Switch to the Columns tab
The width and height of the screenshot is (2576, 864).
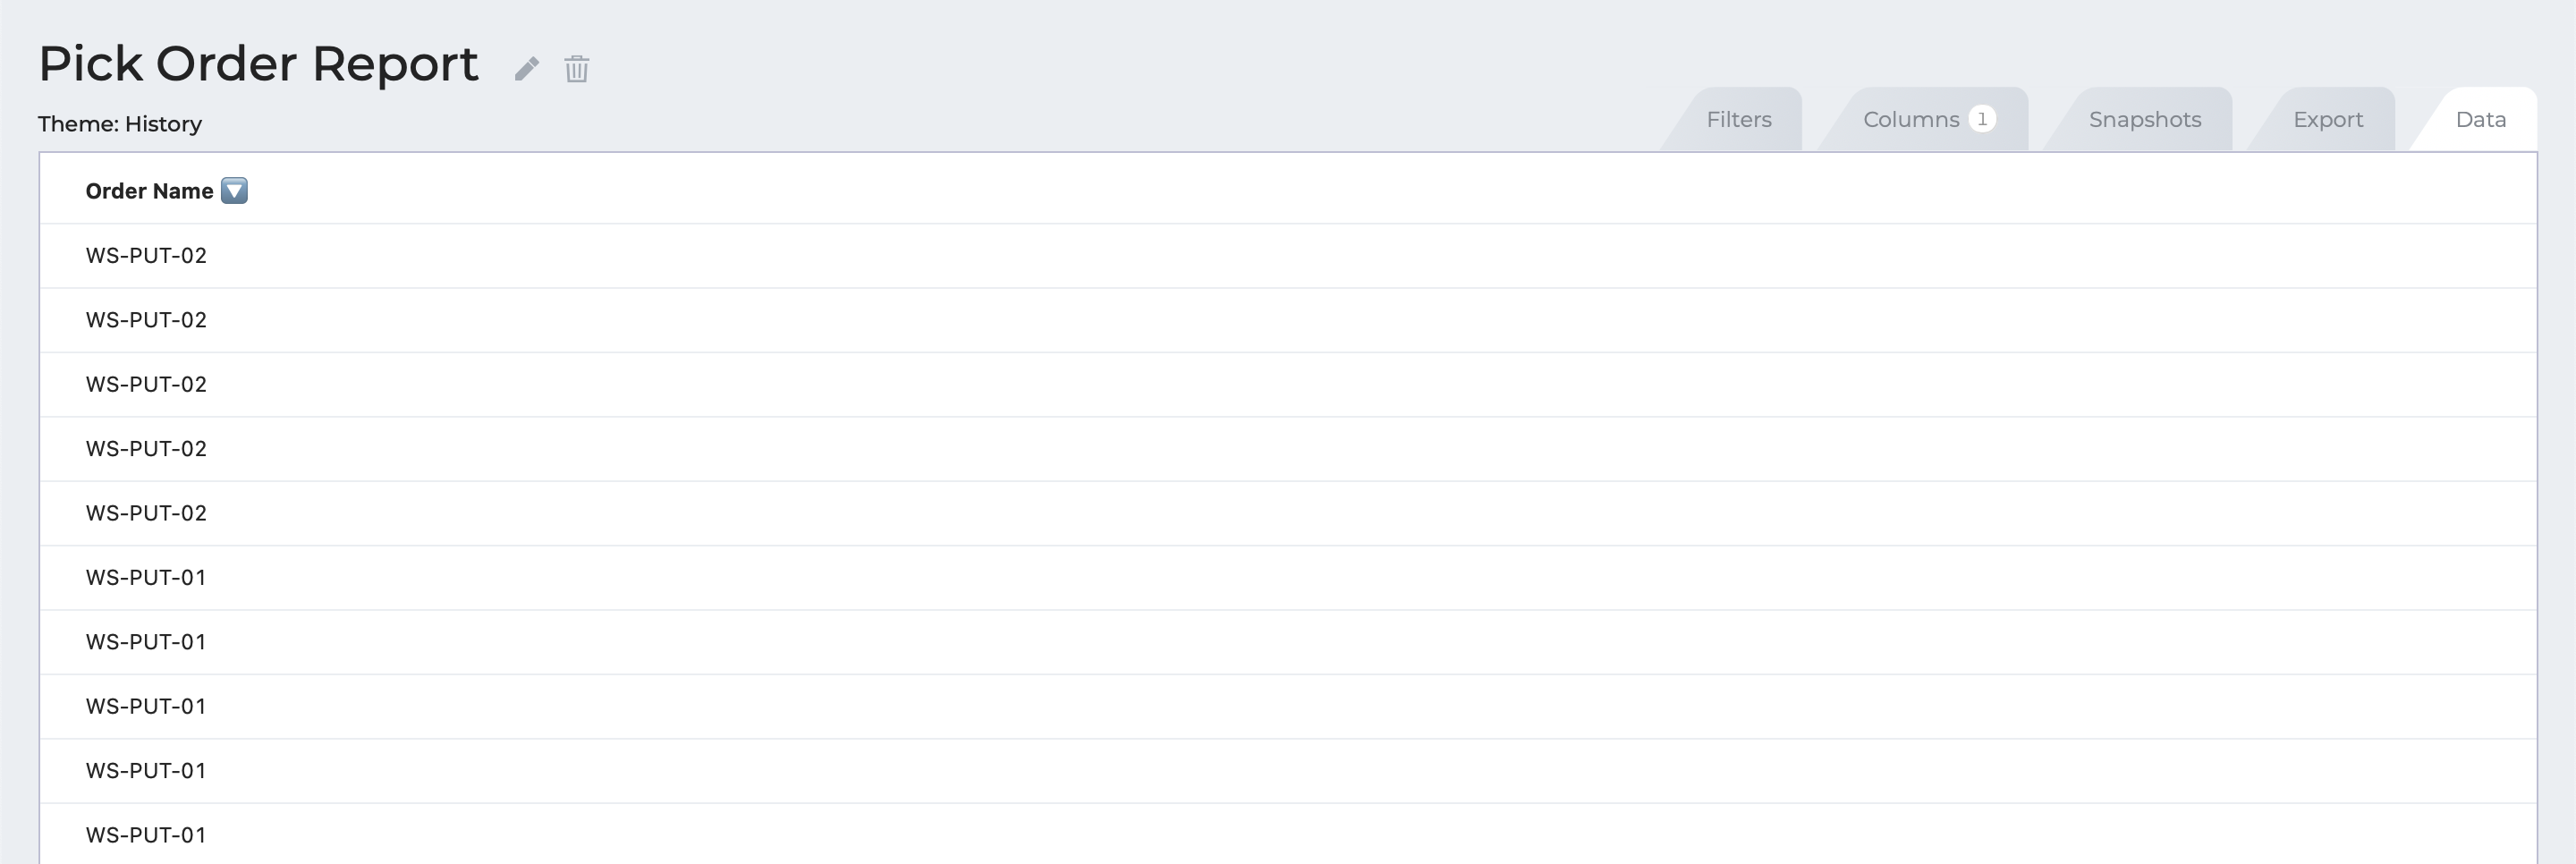coord(1928,119)
